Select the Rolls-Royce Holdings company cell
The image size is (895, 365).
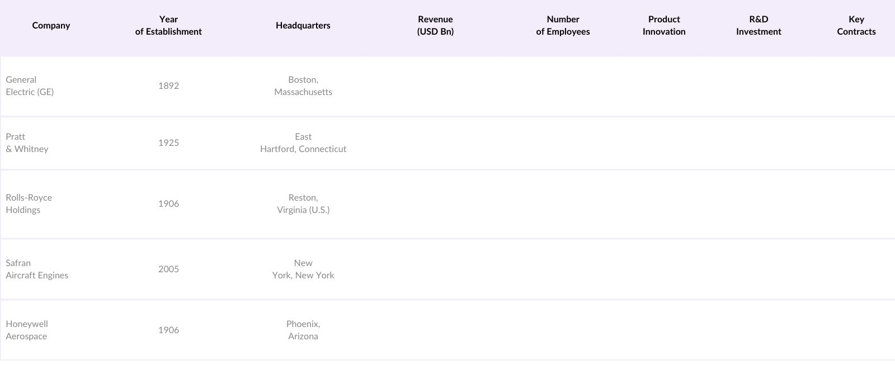coord(29,204)
